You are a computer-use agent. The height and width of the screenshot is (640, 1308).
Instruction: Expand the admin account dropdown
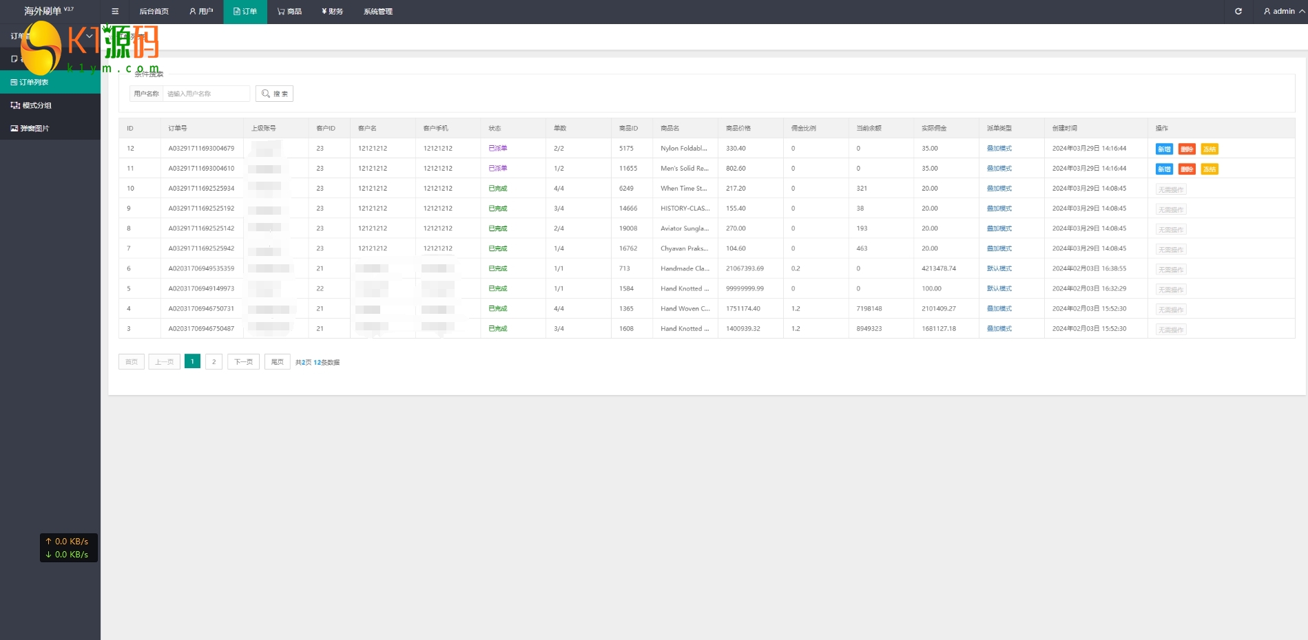tap(1283, 12)
